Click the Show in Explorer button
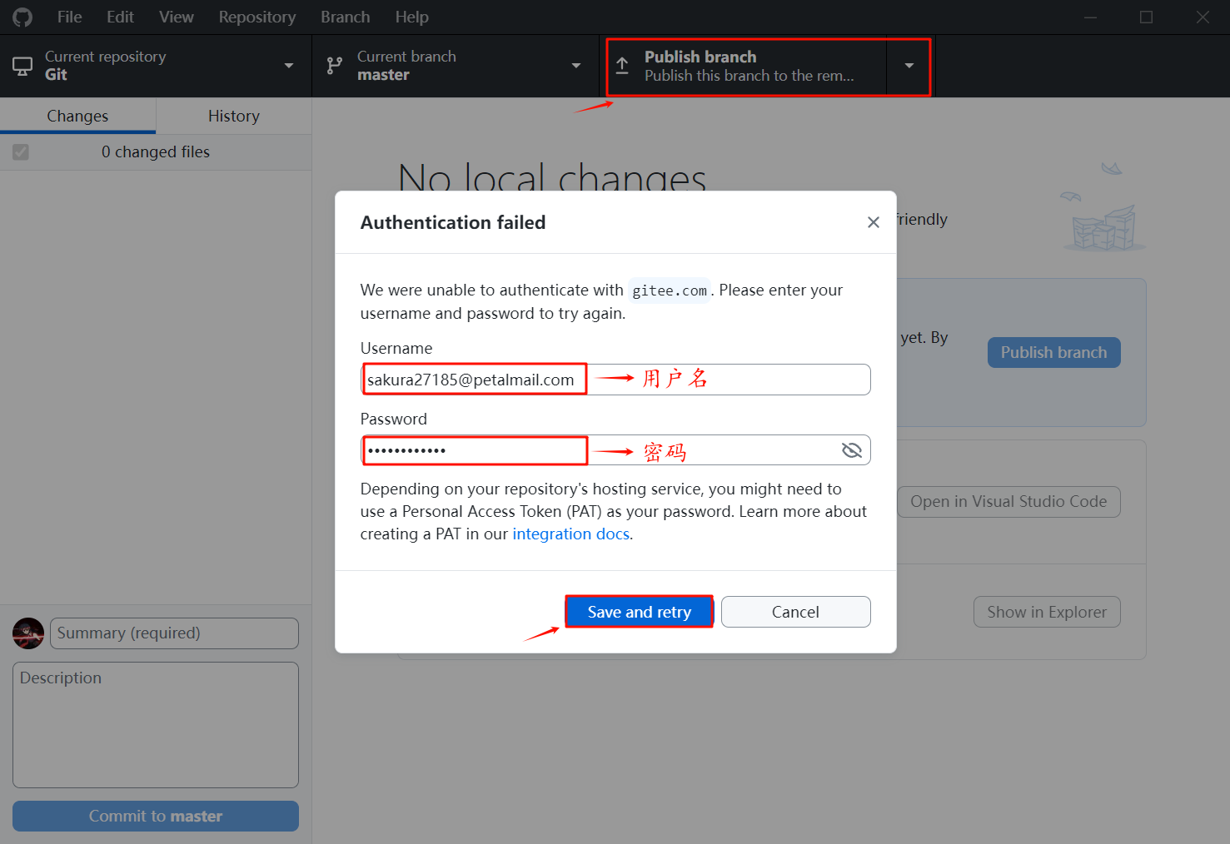This screenshot has width=1230, height=844. point(1047,612)
